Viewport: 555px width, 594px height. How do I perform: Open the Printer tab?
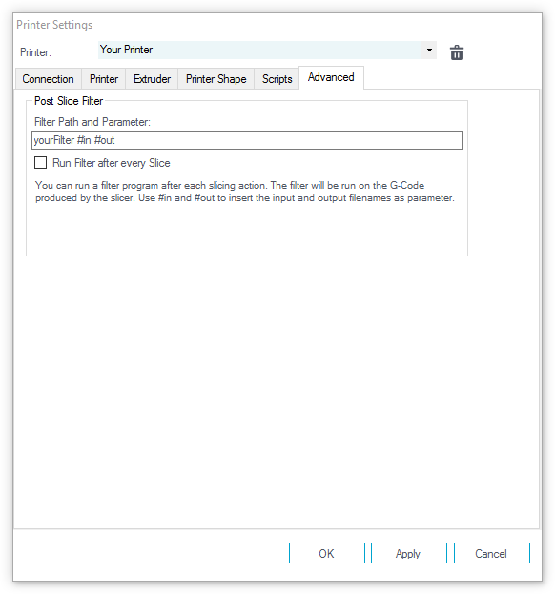(103, 79)
